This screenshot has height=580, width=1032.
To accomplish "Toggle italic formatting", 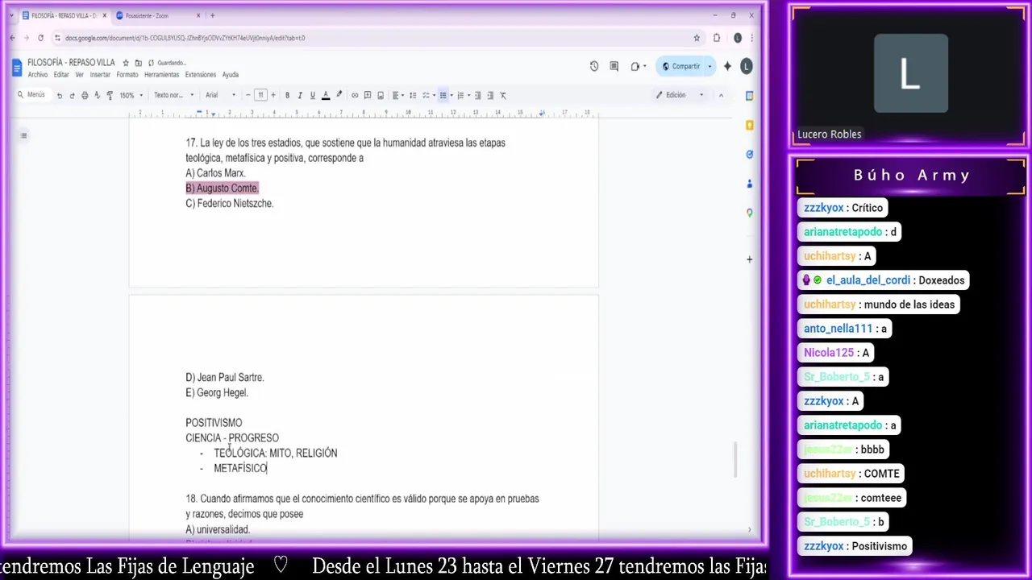I will tap(300, 95).
